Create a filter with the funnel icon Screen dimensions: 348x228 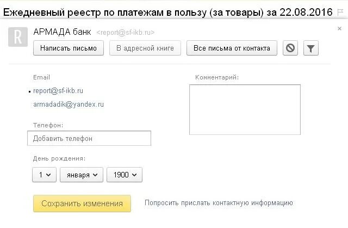tap(310, 48)
